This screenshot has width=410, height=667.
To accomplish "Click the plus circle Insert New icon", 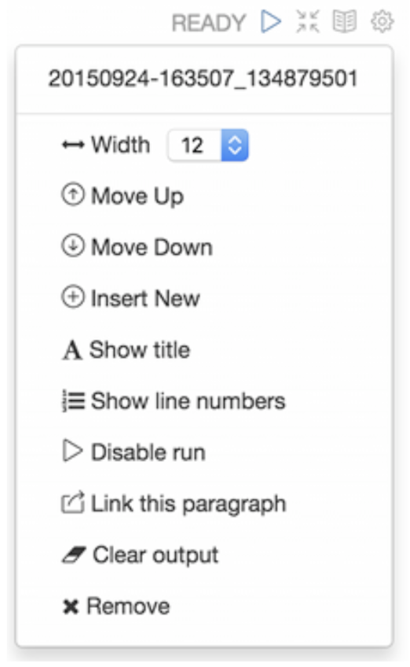I will (x=73, y=297).
